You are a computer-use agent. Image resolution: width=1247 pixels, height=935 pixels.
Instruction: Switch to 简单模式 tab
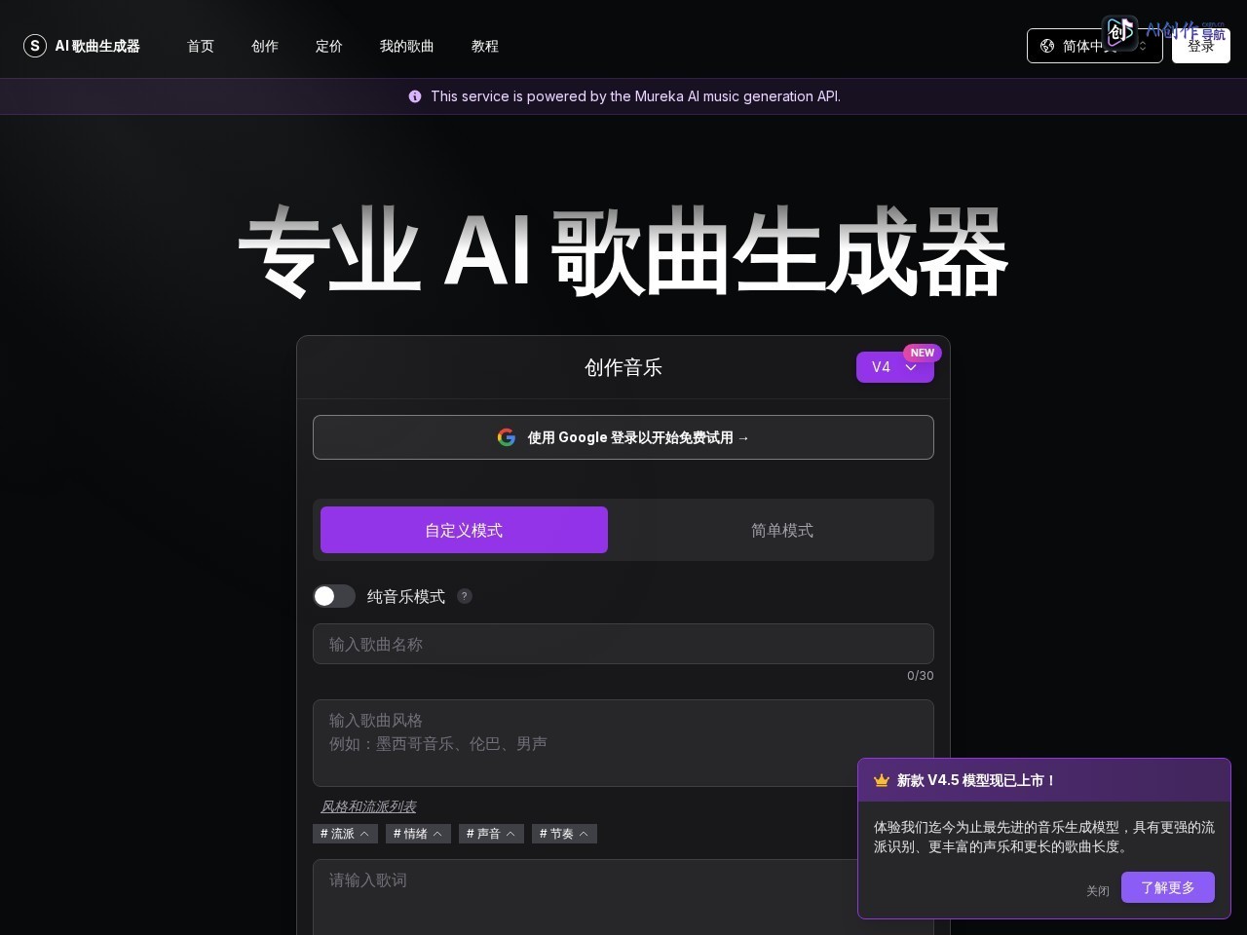pos(782,530)
